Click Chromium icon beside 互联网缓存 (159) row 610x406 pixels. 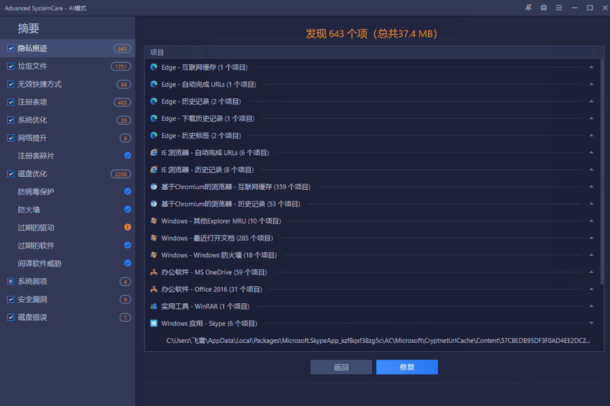154,187
